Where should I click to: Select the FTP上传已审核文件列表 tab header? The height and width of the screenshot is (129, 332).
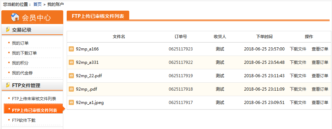pos(98,16)
